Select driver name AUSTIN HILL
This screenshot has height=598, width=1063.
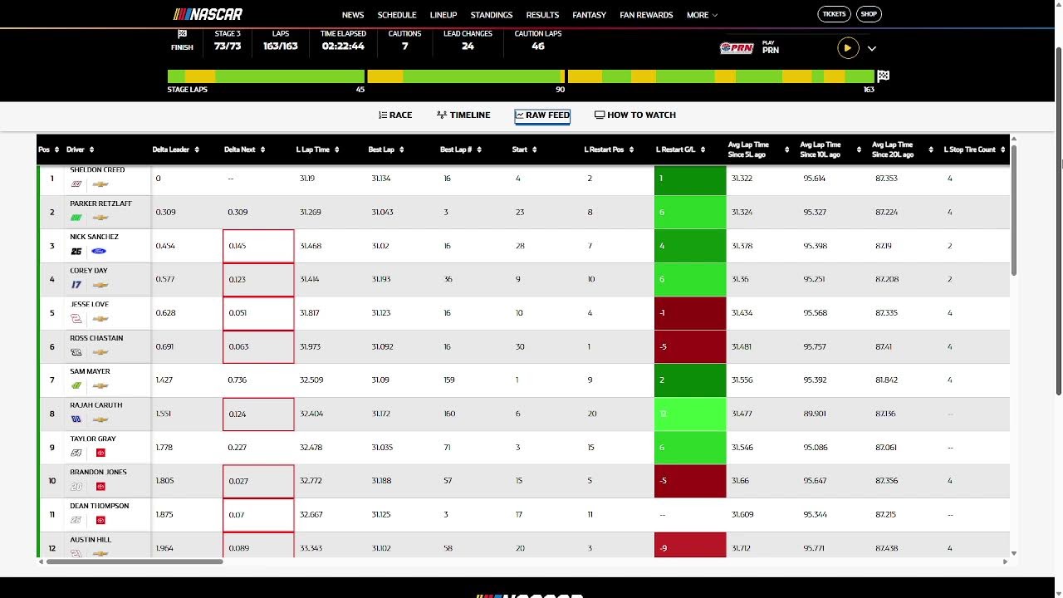91,540
